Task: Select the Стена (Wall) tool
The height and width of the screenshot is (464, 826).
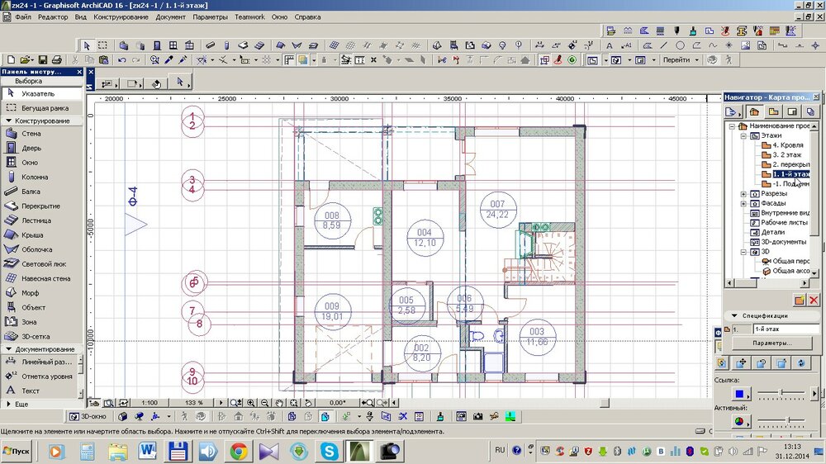Action: 30,134
